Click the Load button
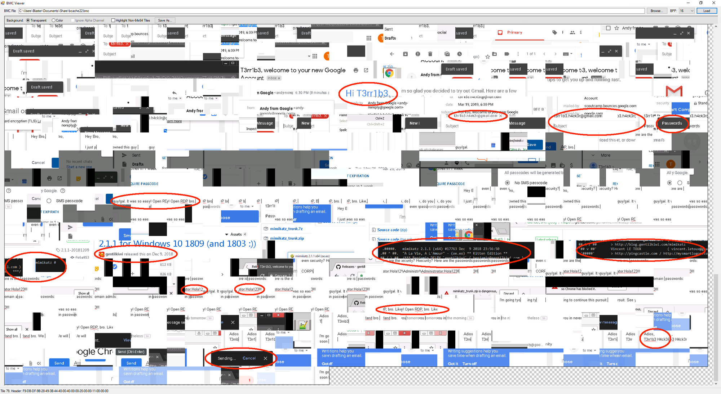The image size is (721, 394). (x=707, y=11)
